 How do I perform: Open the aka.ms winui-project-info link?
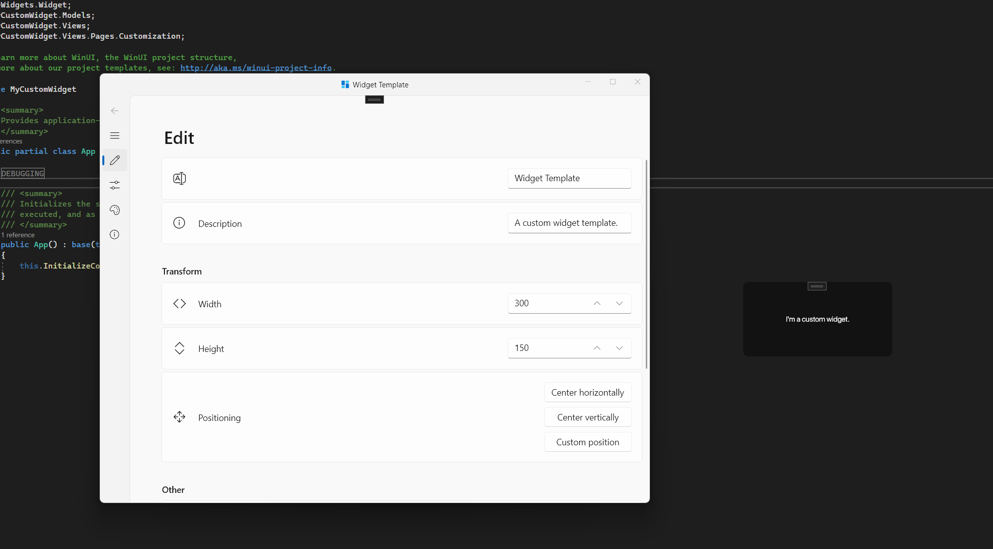pyautogui.click(x=256, y=68)
